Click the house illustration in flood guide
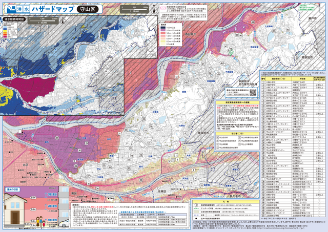Viewport: 328px width, 232px height. click(x=15, y=210)
